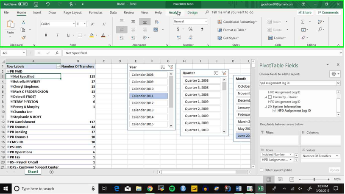Click Increase Font Size icon
Viewport: 345px width, 194px height.
pyautogui.click(x=93, y=24)
